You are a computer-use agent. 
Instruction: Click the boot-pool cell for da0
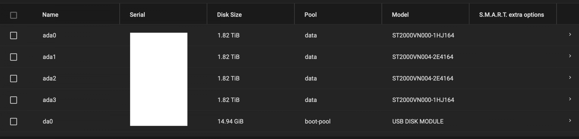point(318,122)
